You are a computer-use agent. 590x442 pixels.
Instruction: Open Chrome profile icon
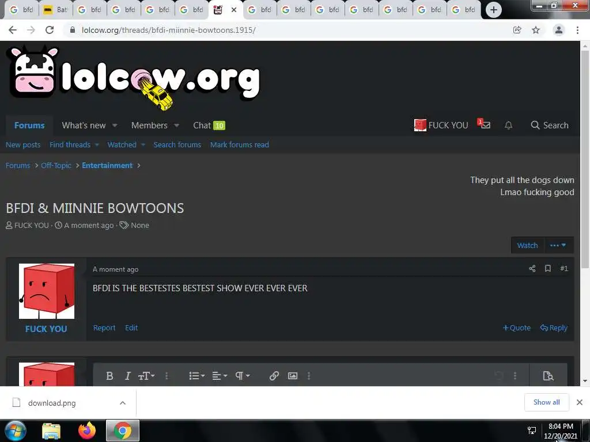(x=559, y=30)
